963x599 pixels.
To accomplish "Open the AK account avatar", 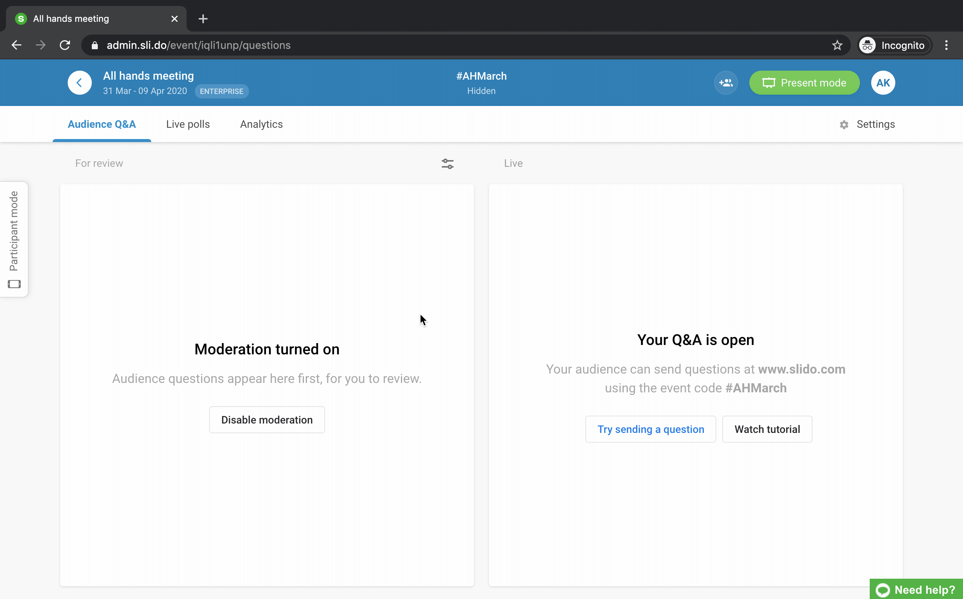I will point(882,83).
